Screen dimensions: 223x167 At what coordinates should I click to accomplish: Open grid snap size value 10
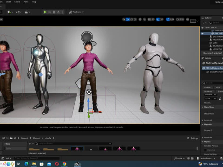[x=153, y=19]
